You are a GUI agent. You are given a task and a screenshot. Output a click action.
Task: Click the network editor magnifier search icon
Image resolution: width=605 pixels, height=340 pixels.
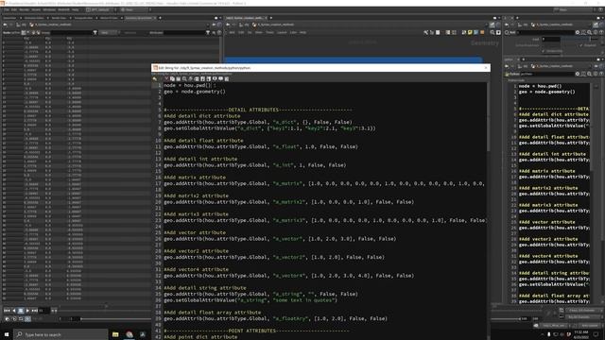pyautogui.click(x=493, y=33)
